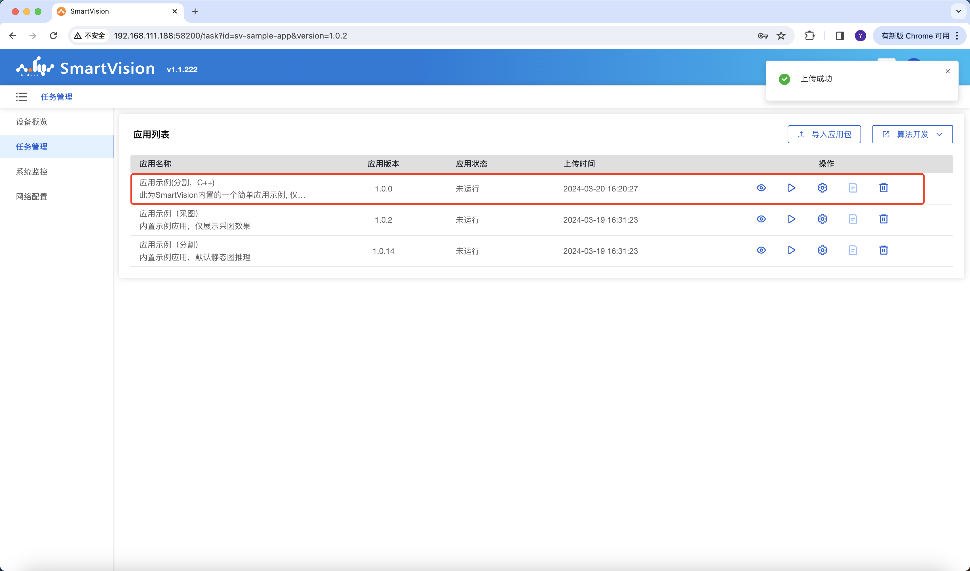The height and width of the screenshot is (571, 970).
Task: Close the 上传成功 notification
Action: (948, 72)
